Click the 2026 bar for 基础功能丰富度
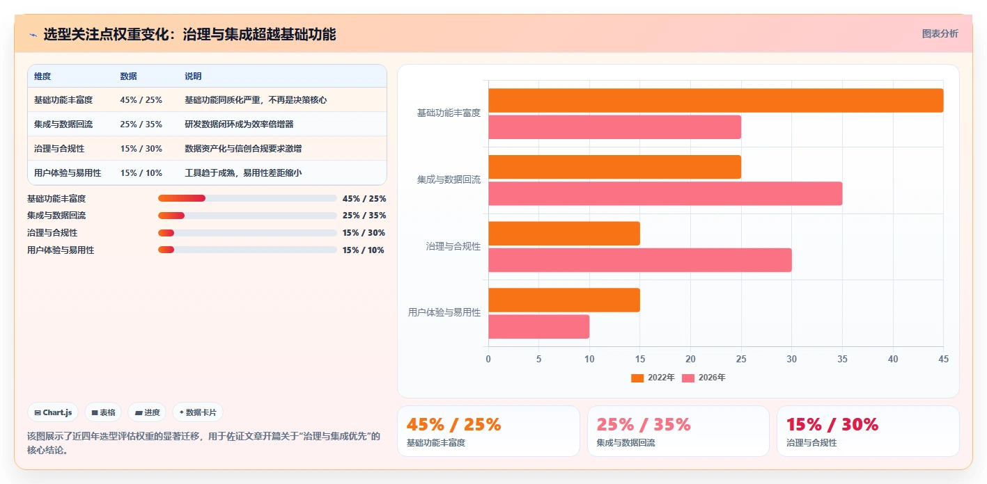 point(614,127)
